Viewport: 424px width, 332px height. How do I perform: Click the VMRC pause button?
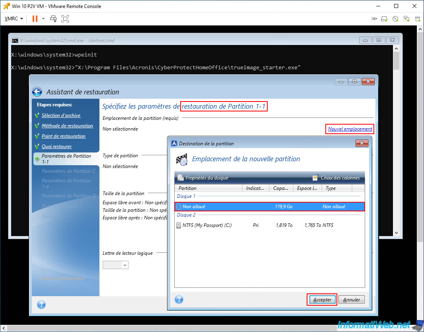click(35, 19)
